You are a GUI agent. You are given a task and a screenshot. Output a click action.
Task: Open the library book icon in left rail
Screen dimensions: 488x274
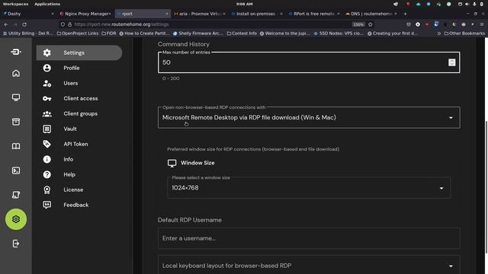(x=16, y=146)
